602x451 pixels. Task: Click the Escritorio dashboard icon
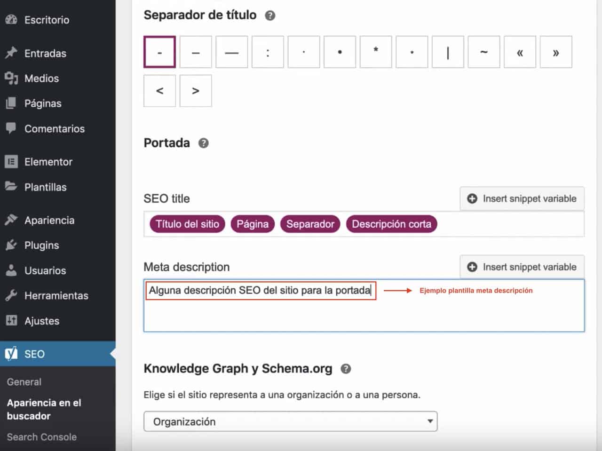[x=11, y=20]
